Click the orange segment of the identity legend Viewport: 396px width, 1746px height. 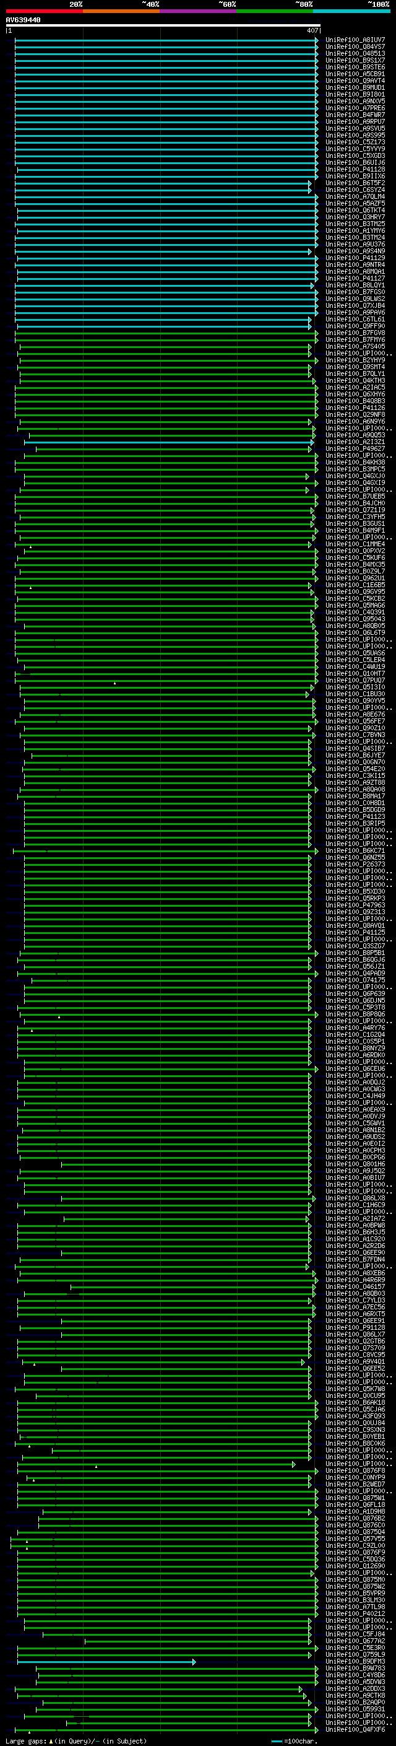(121, 11)
